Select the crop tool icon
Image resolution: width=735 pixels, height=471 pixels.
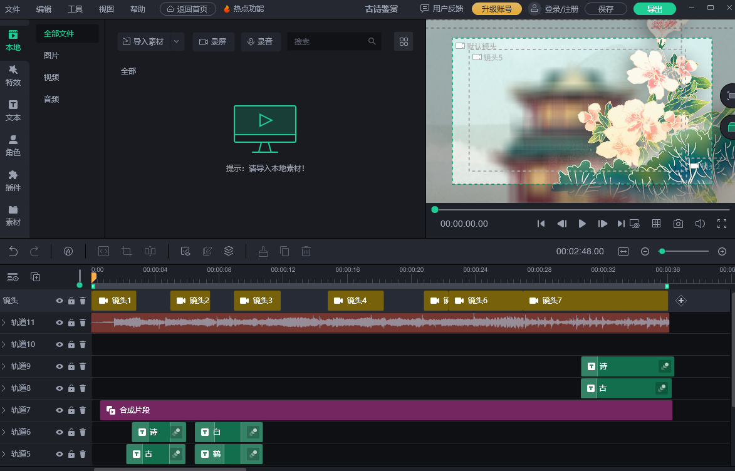127,251
